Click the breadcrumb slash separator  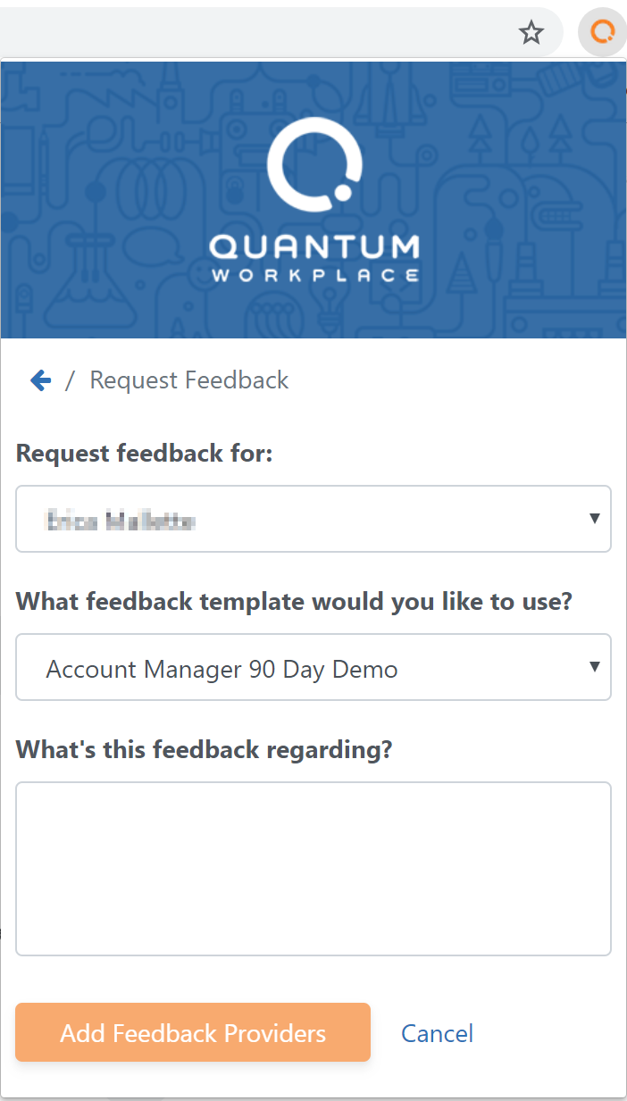point(71,380)
